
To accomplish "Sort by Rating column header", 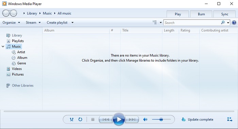I will click(189, 30).
